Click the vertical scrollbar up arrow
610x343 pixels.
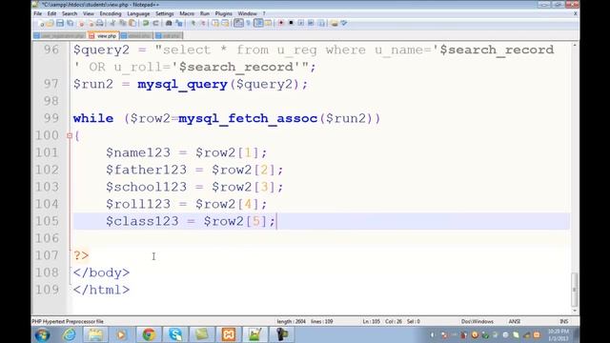click(x=575, y=46)
